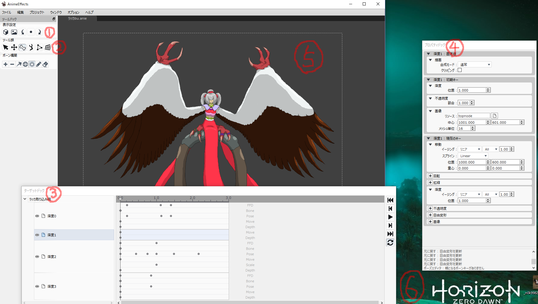This screenshot has height=304, width=538.
Task: Click the eraser influence-erase icon
Action: pyautogui.click(x=45, y=64)
